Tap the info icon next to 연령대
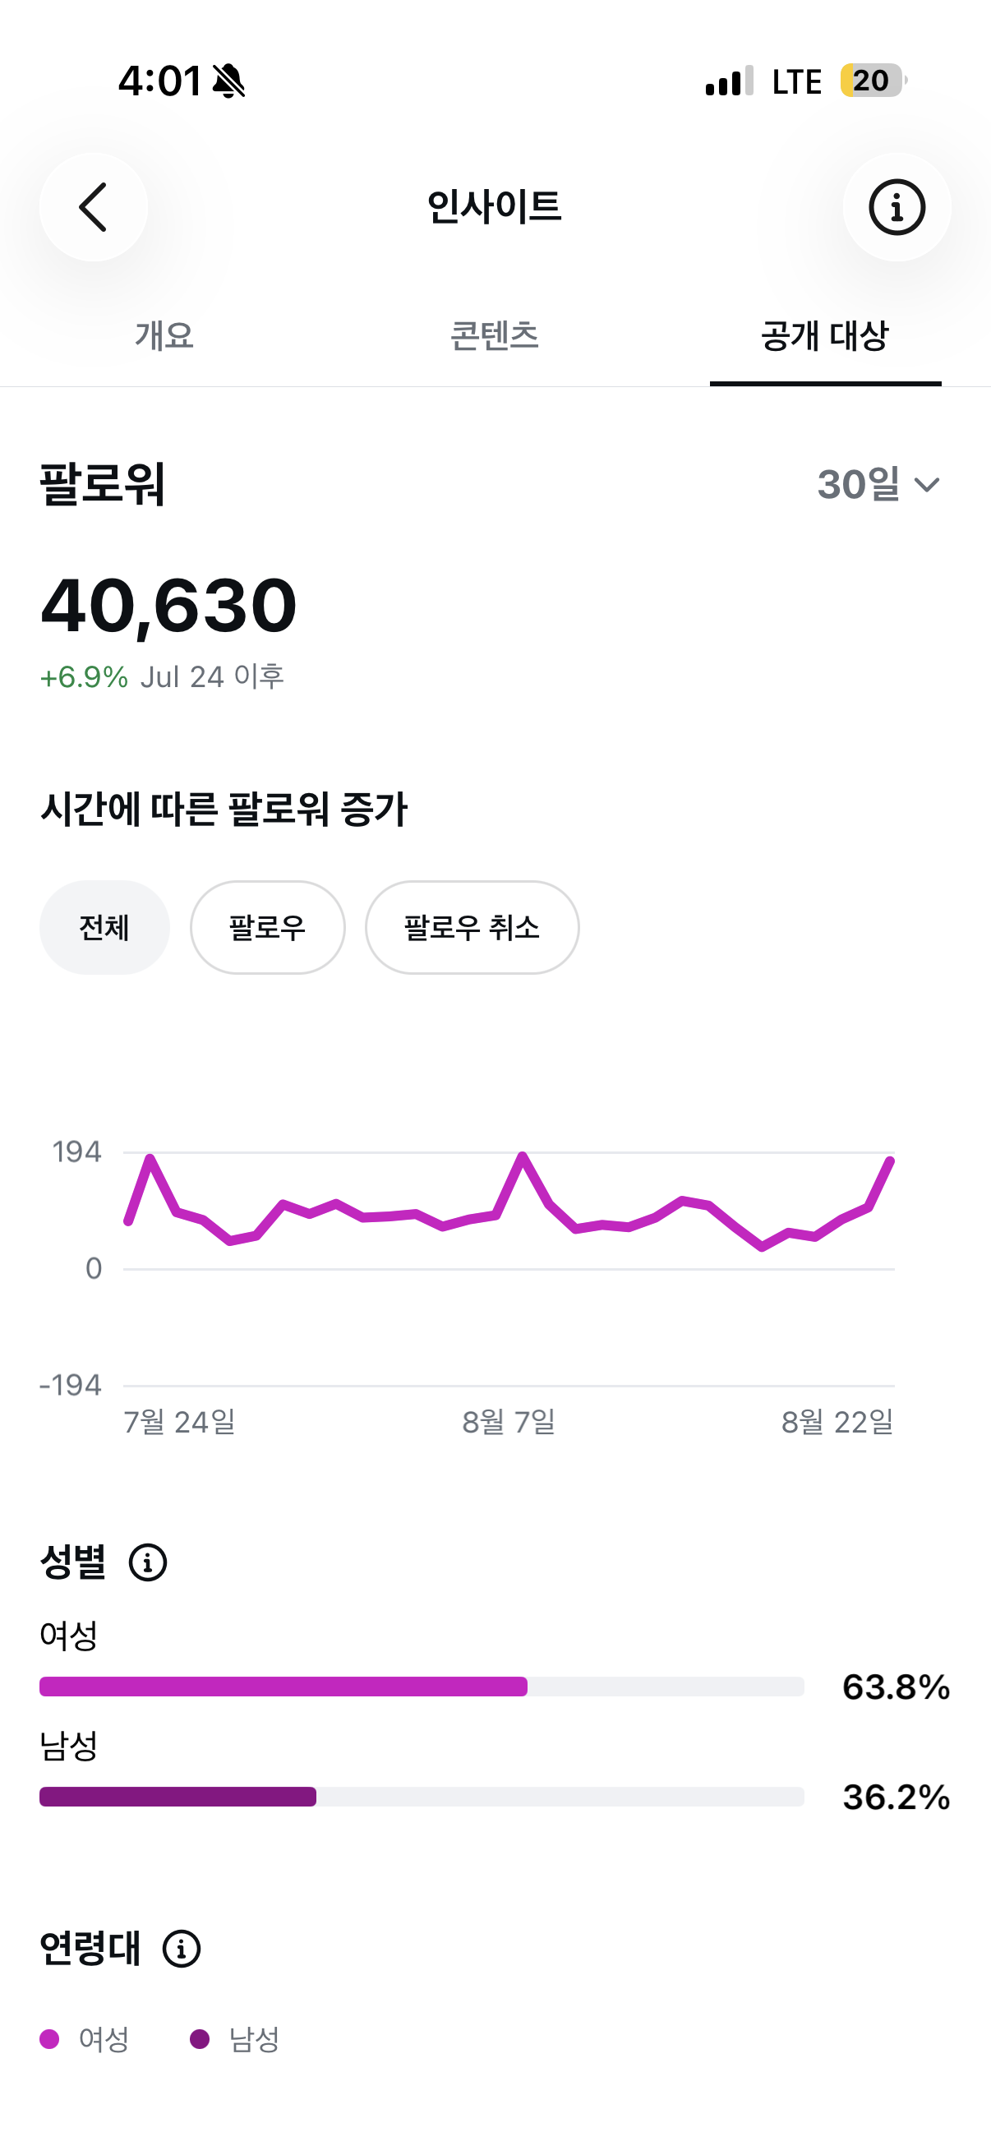991x2155 pixels. tap(182, 1949)
